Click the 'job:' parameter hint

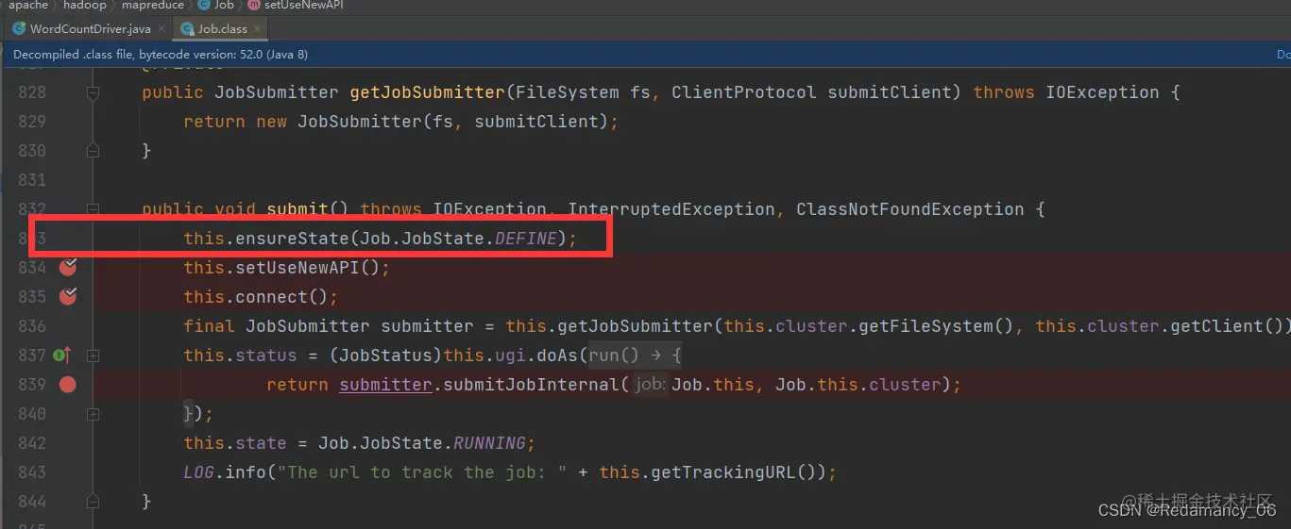[650, 385]
